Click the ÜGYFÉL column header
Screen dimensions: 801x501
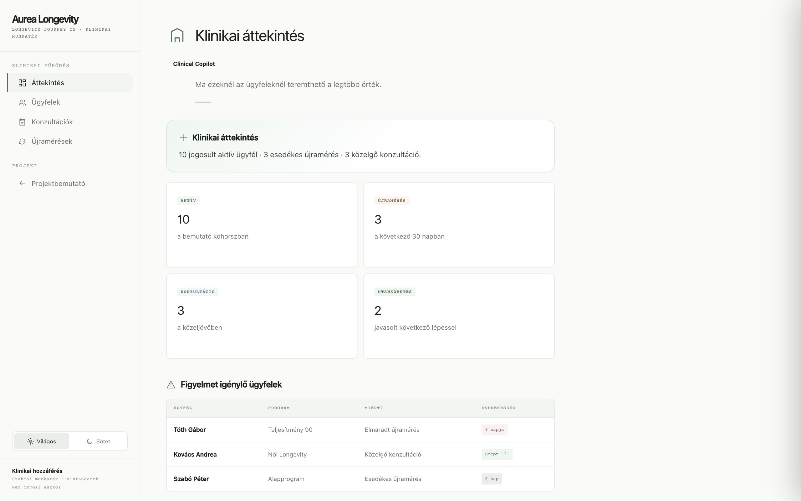tap(183, 408)
